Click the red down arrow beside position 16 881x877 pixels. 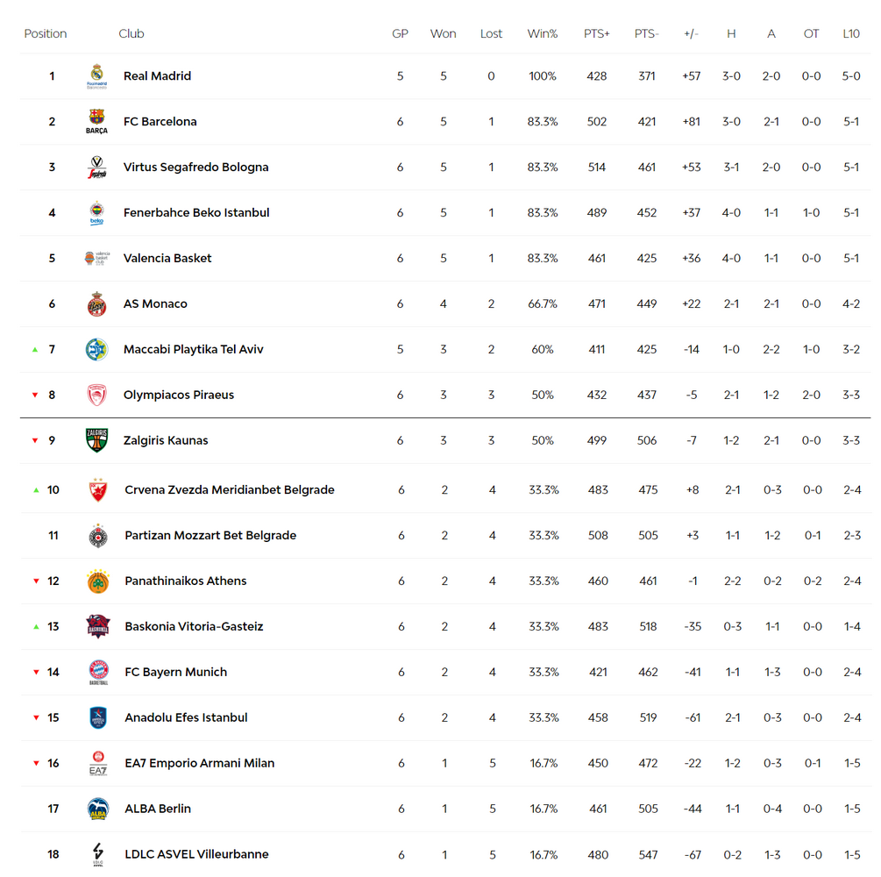pos(36,764)
